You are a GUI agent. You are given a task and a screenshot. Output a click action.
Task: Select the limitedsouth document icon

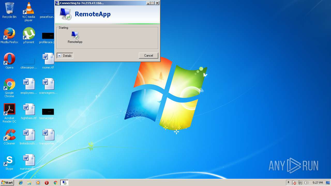click(x=28, y=137)
